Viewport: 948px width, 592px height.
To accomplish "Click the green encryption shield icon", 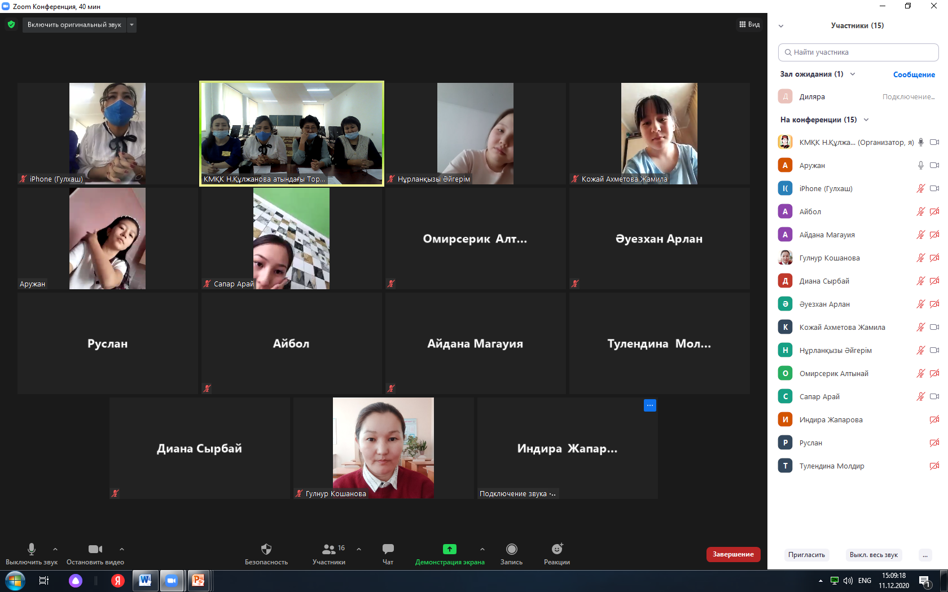I will coord(11,25).
